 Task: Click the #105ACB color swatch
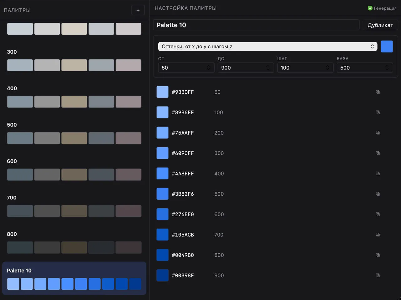[163, 235]
